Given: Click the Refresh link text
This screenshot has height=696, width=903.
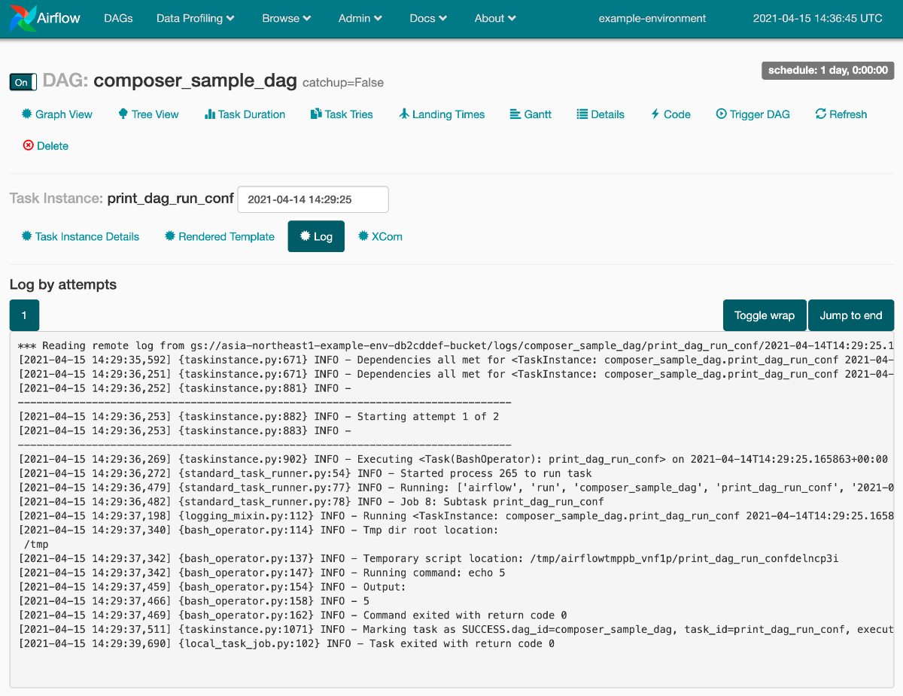Looking at the screenshot, I should [x=848, y=114].
